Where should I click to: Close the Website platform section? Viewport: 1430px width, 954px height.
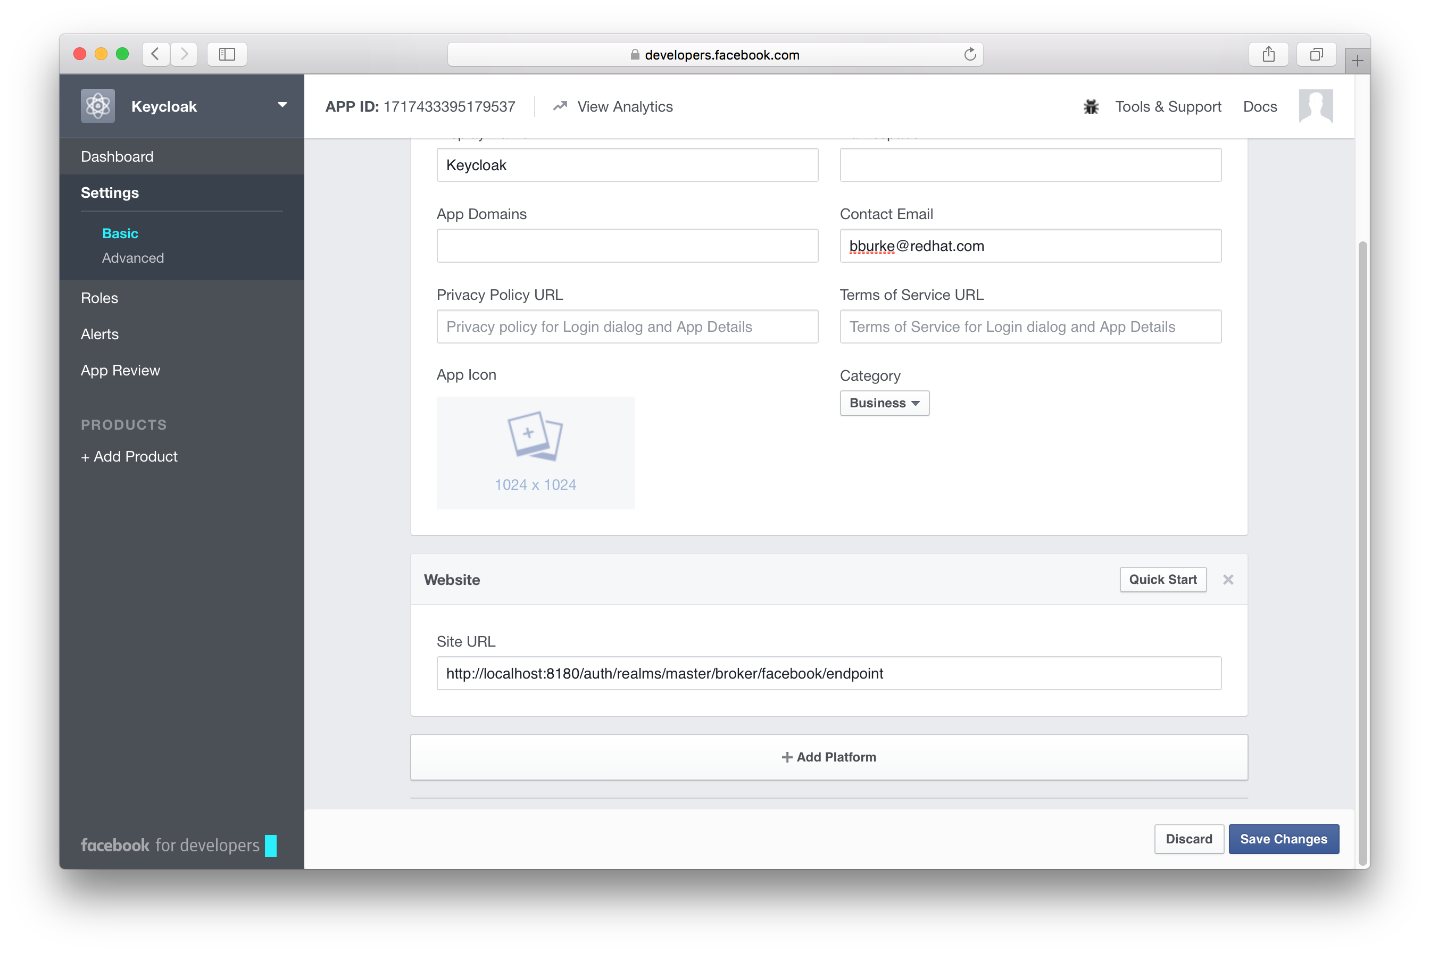[x=1228, y=579]
